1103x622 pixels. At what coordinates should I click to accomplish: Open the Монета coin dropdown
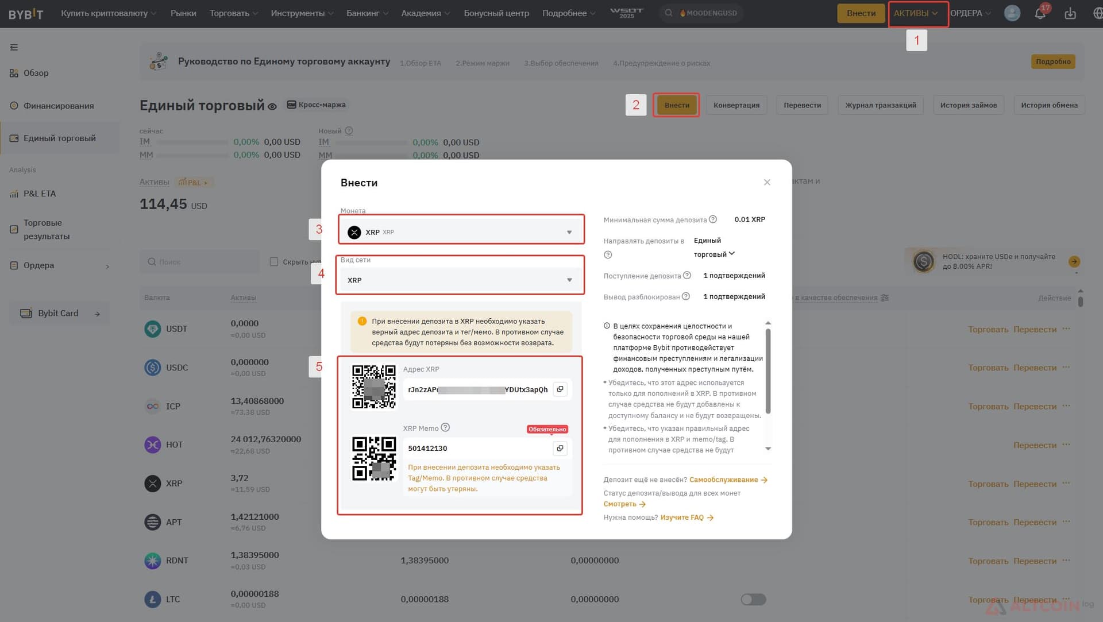point(461,231)
